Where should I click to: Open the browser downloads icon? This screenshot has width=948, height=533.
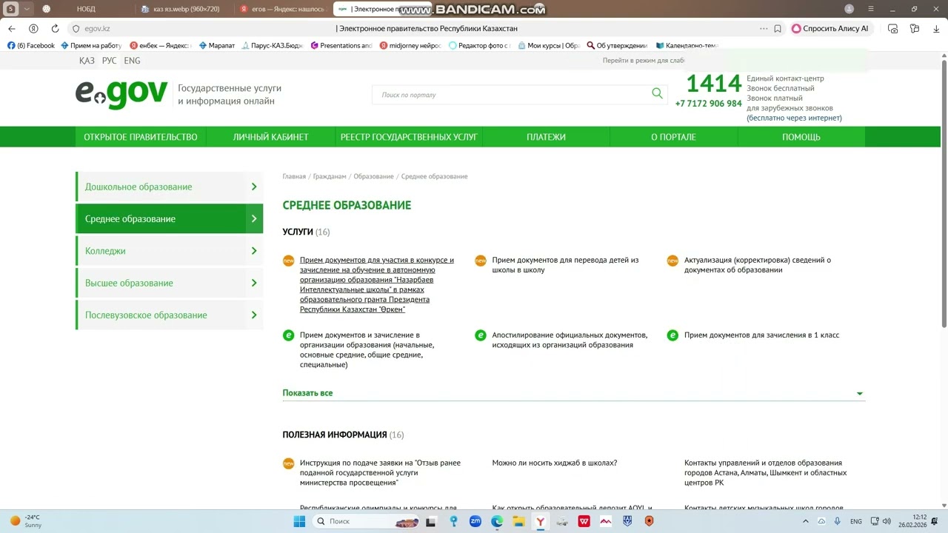pyautogui.click(x=936, y=28)
